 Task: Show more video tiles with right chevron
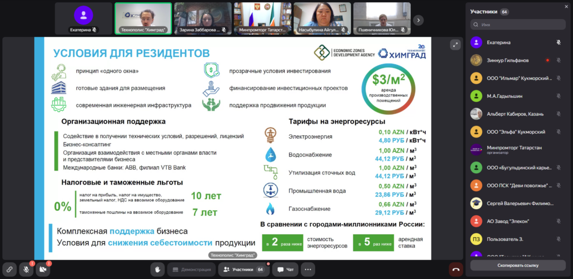(419, 20)
